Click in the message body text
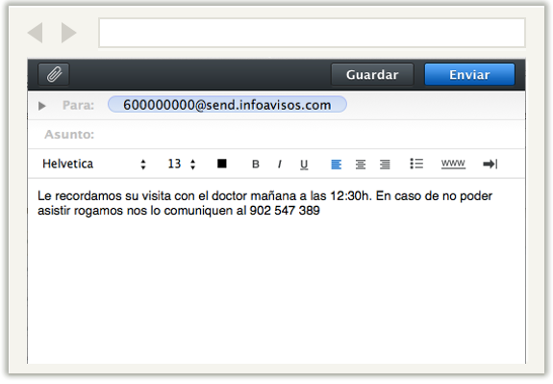The height and width of the screenshot is (384, 553). [x=264, y=203]
